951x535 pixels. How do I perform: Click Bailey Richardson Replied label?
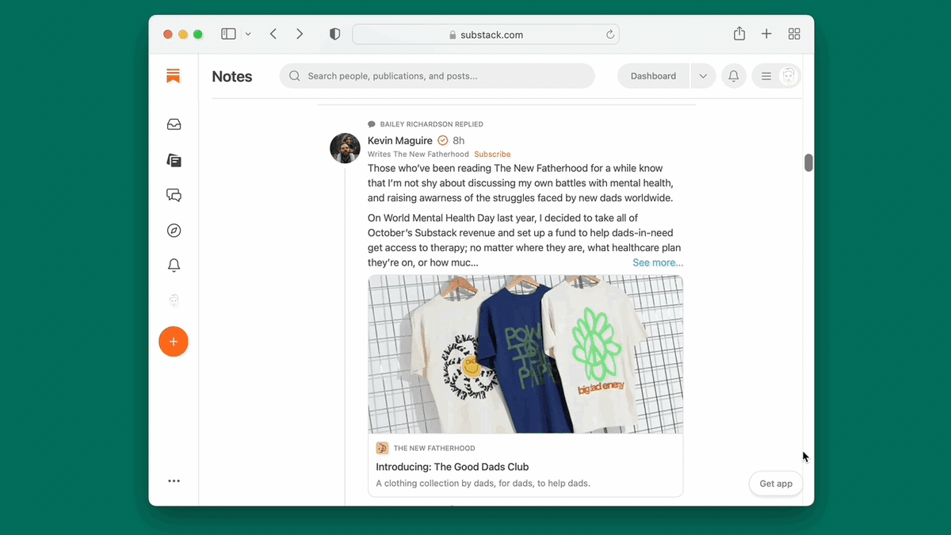(432, 124)
